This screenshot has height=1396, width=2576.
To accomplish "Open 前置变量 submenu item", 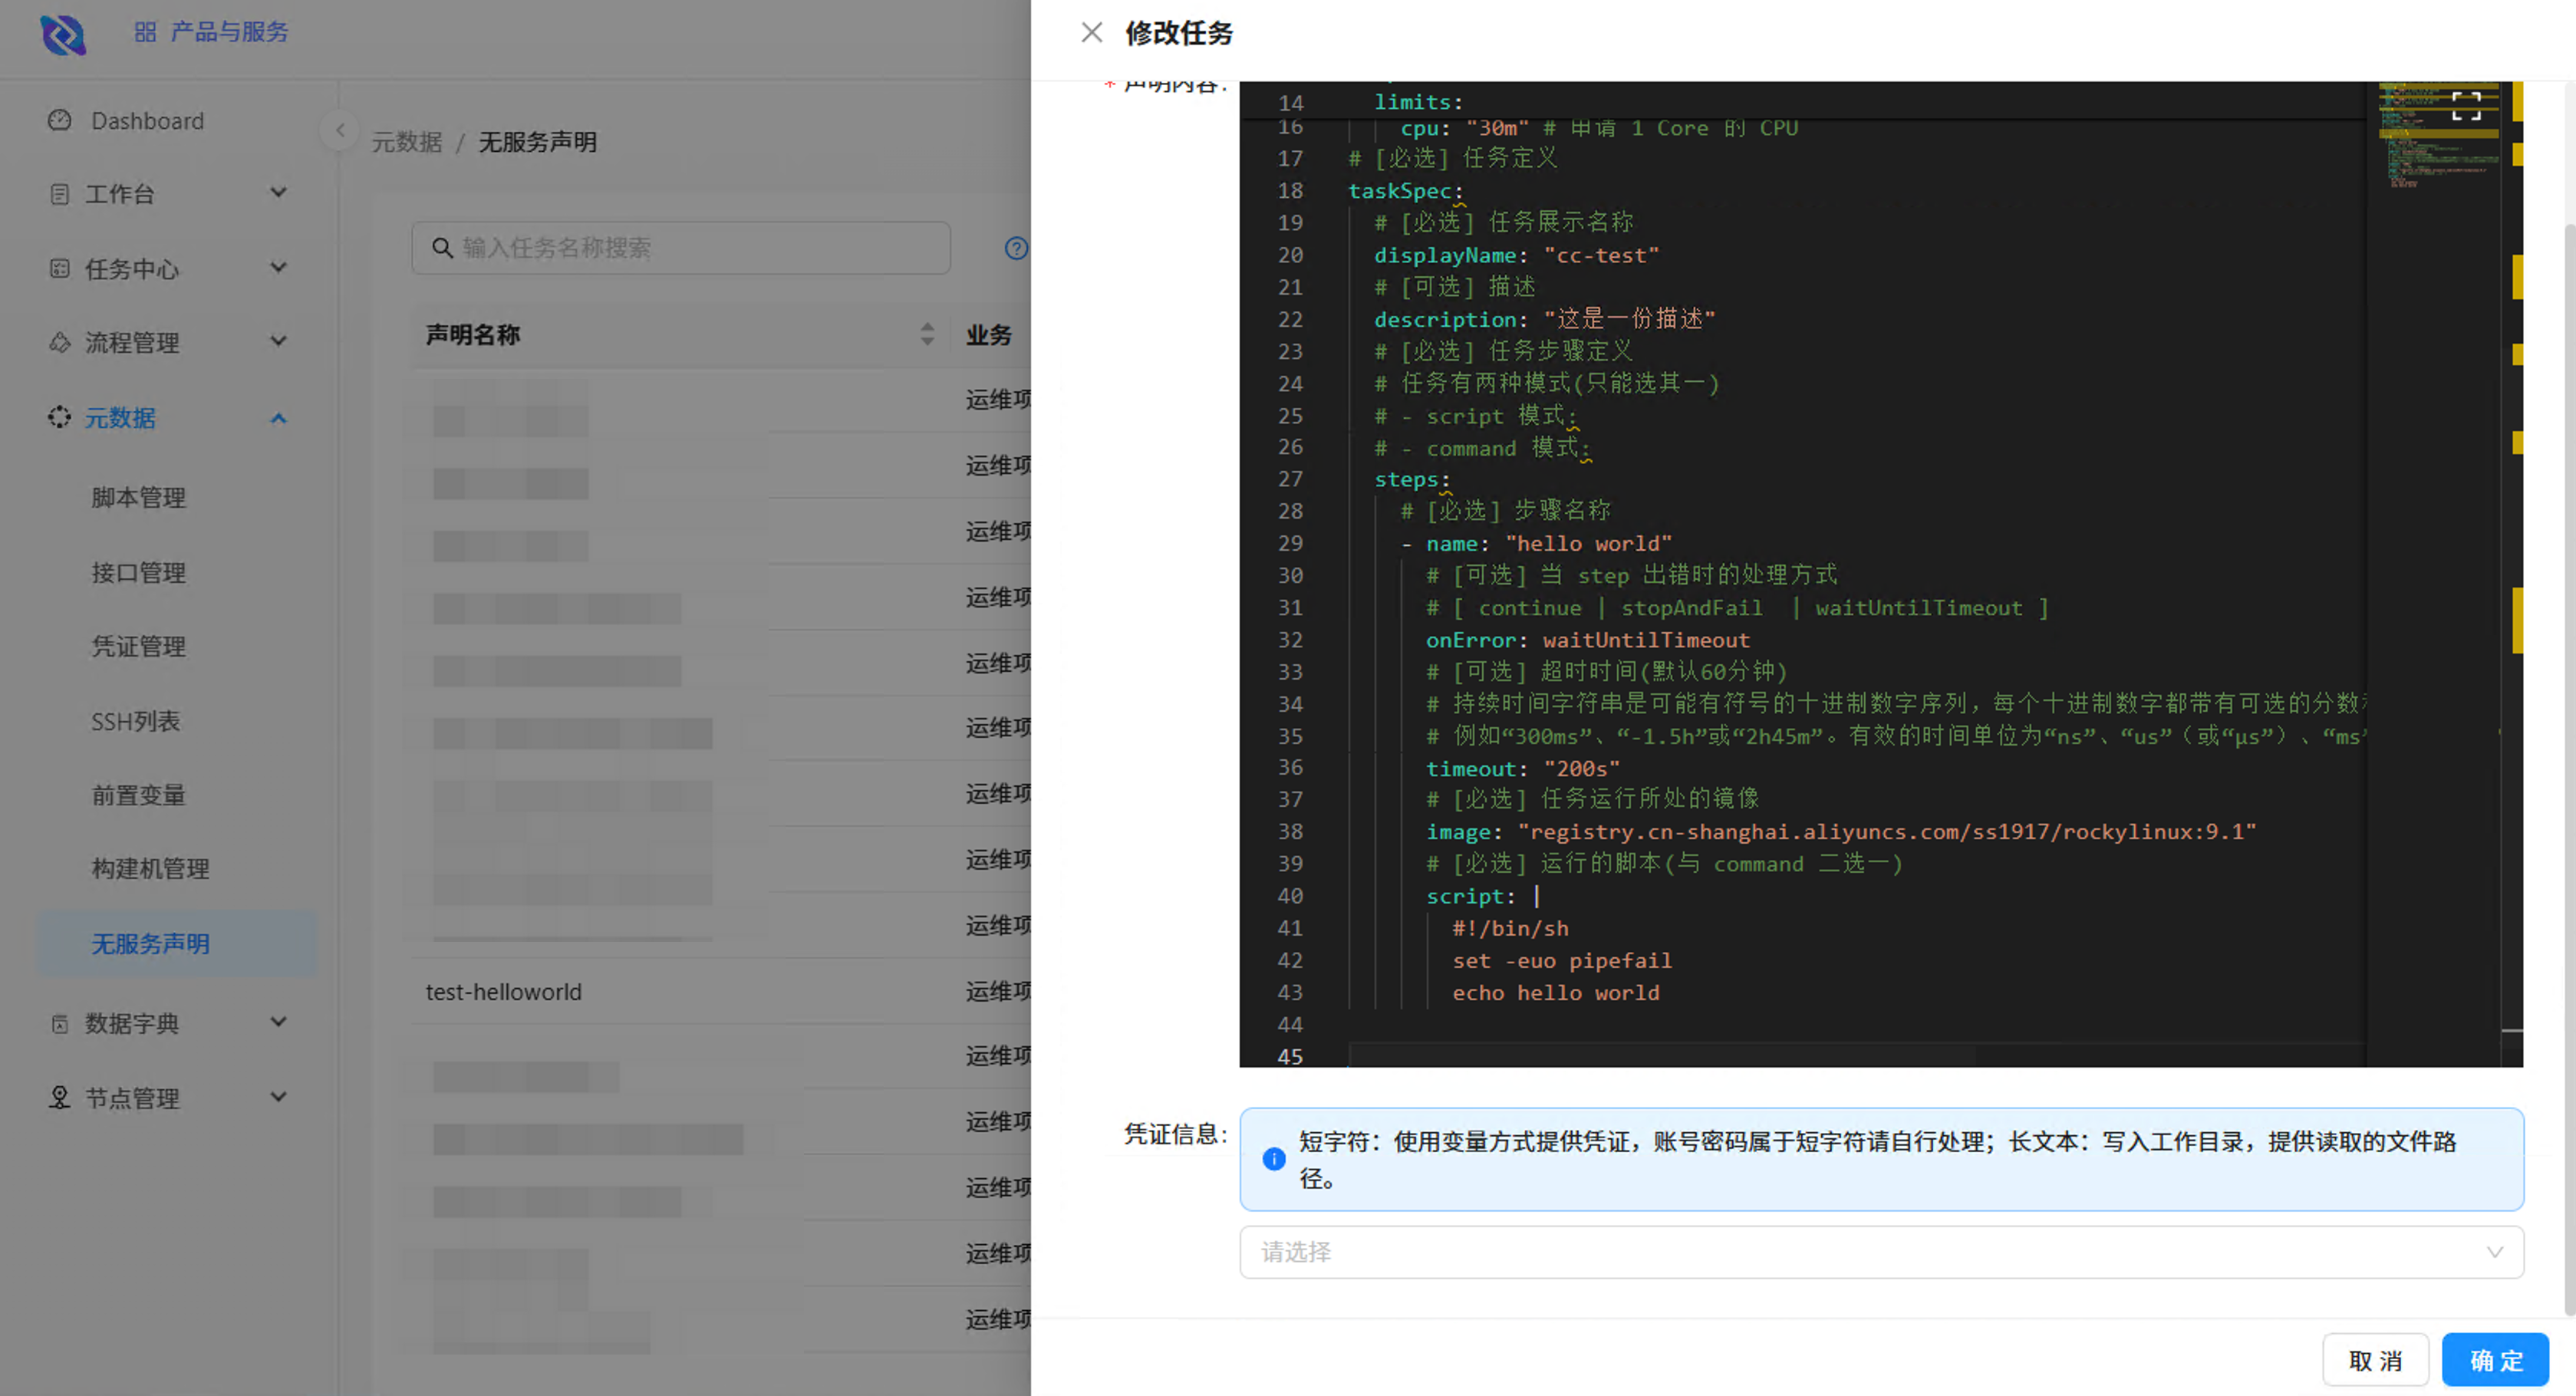I will 139,795.
